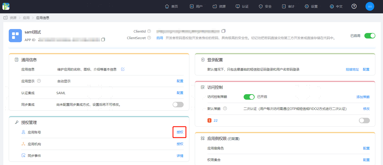Click the 授权管理 key icon
Viewport: 383px width, 165px height.
17,122
